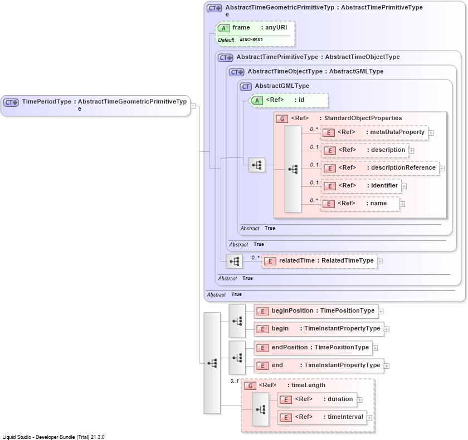Click the E icon of begin element

tap(262, 329)
